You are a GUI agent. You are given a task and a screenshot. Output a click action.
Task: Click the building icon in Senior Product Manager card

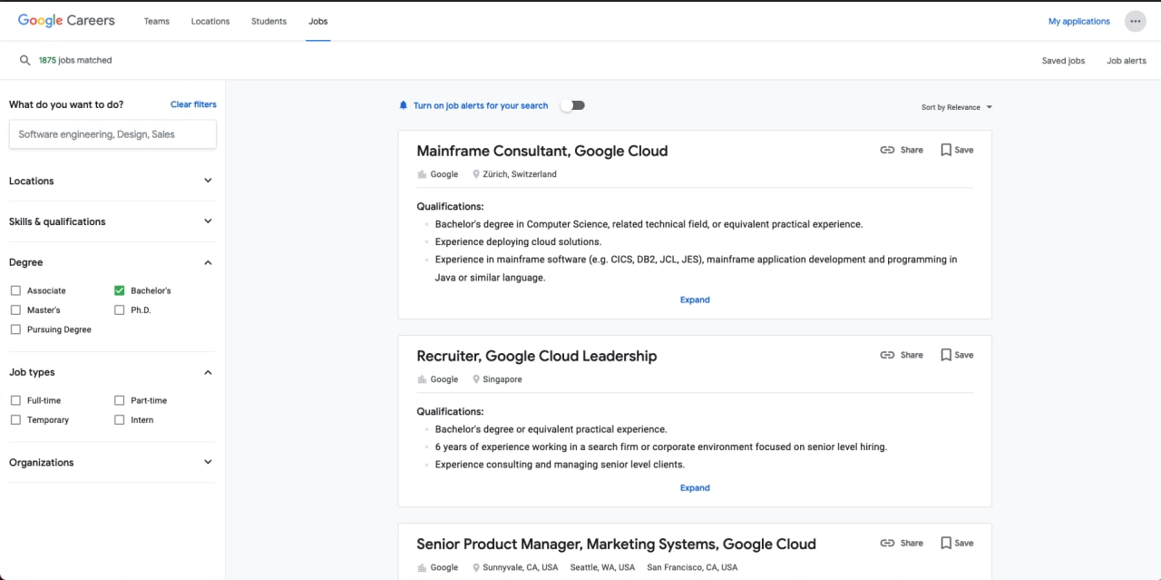422,567
